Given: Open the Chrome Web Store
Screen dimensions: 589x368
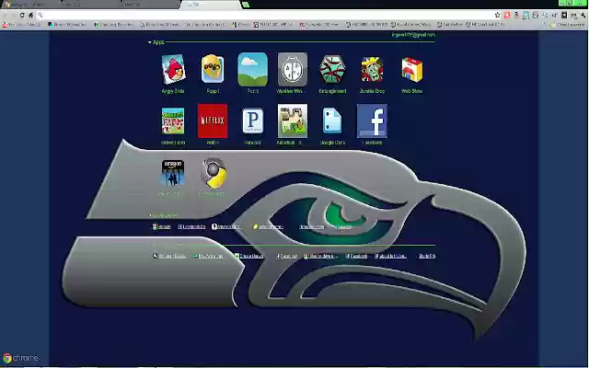Looking at the screenshot, I should point(411,70).
